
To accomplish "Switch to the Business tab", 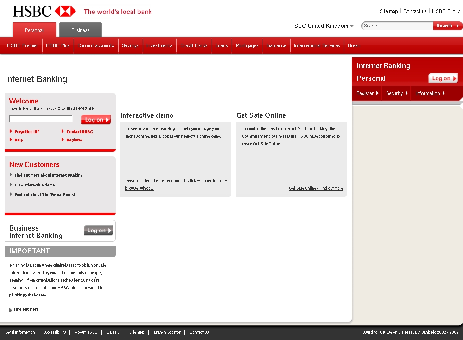I will click(x=81, y=30).
